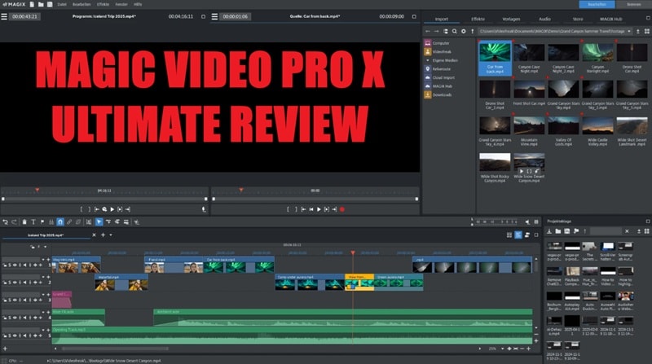Toggle lock on track 2
This screenshot has height=364, width=652.
[5, 283]
